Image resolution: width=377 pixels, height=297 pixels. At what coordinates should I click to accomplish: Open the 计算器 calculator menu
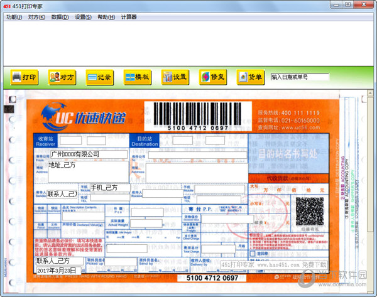[129, 17]
